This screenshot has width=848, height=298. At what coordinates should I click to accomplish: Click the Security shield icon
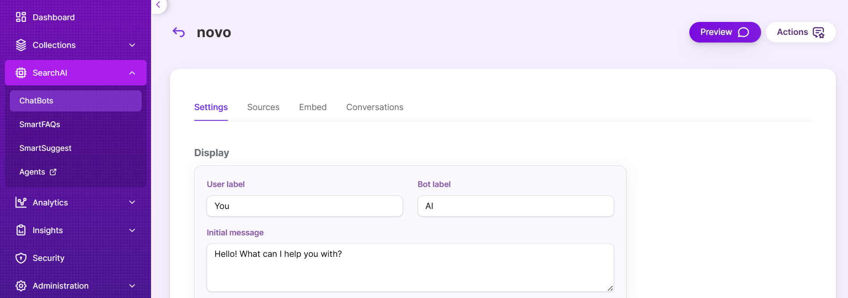tap(21, 258)
